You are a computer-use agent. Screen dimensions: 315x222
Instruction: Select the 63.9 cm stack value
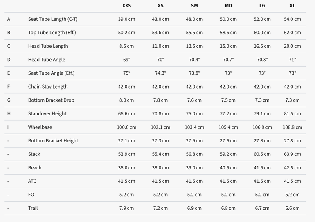tap(292, 154)
